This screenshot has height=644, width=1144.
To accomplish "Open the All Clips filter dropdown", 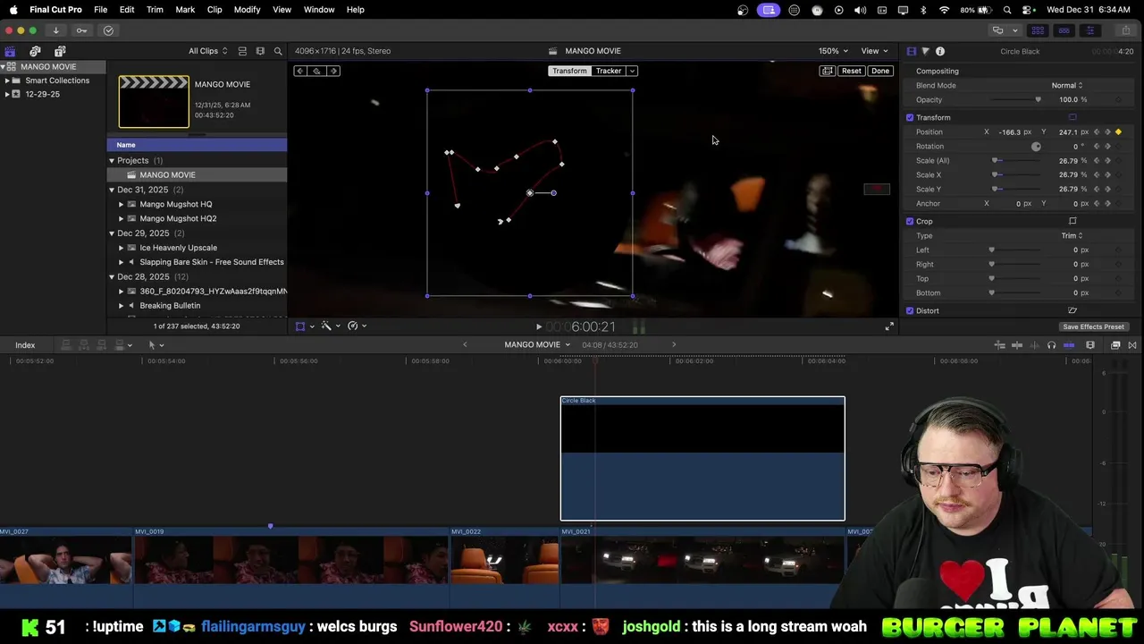I will [207, 51].
